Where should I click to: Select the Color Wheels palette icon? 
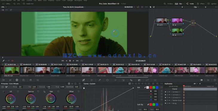(x=17, y=80)
